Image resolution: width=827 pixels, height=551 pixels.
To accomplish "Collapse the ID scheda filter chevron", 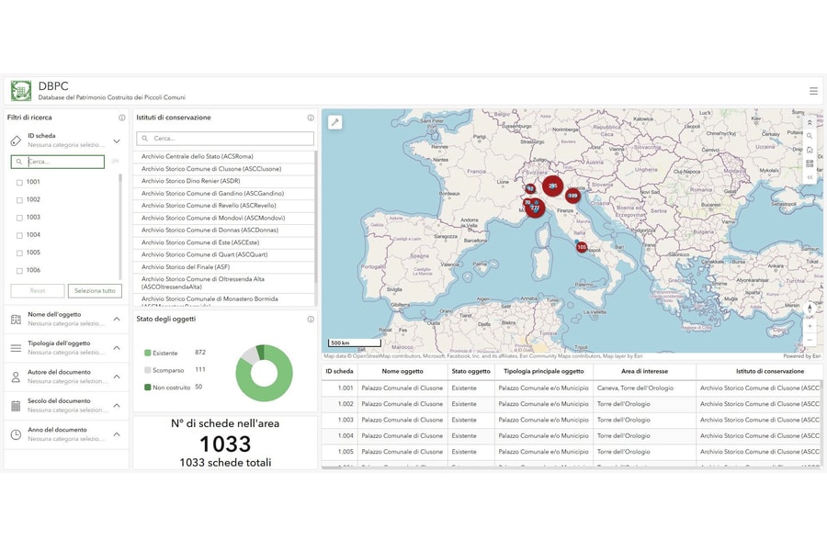I will (x=117, y=141).
